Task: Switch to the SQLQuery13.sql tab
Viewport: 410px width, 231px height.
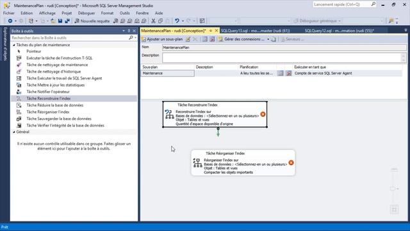Action: click(x=255, y=31)
